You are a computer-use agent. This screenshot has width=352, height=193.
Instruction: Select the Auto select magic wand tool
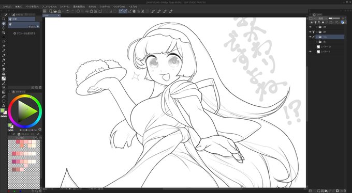4,46
